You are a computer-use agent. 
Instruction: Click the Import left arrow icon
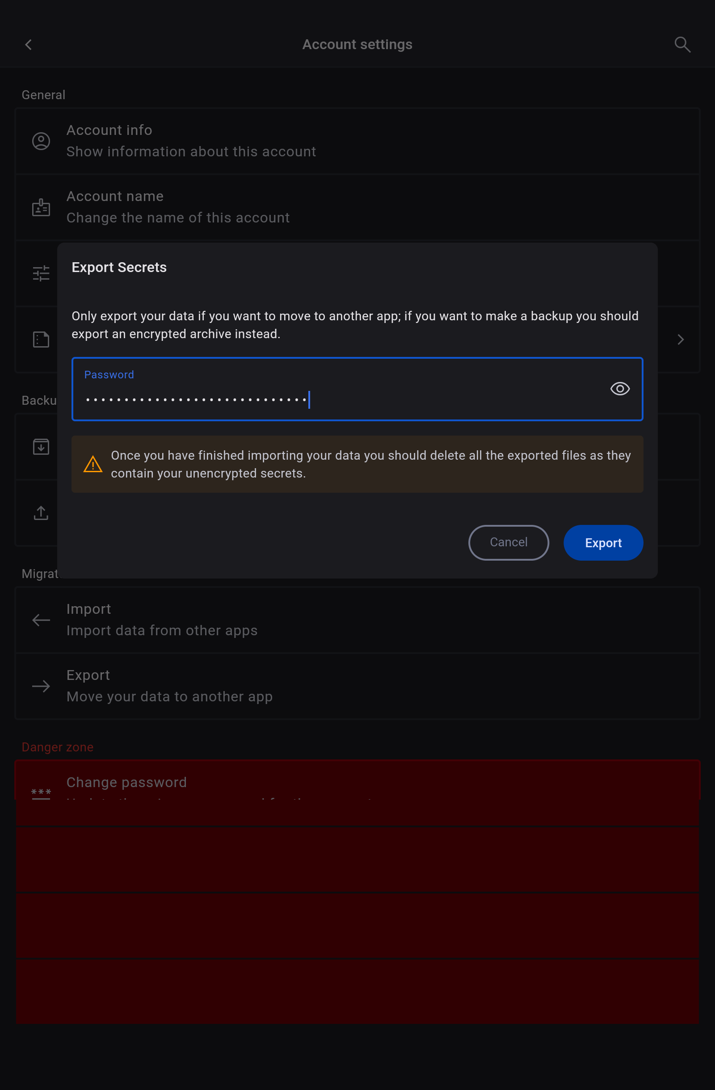[41, 620]
